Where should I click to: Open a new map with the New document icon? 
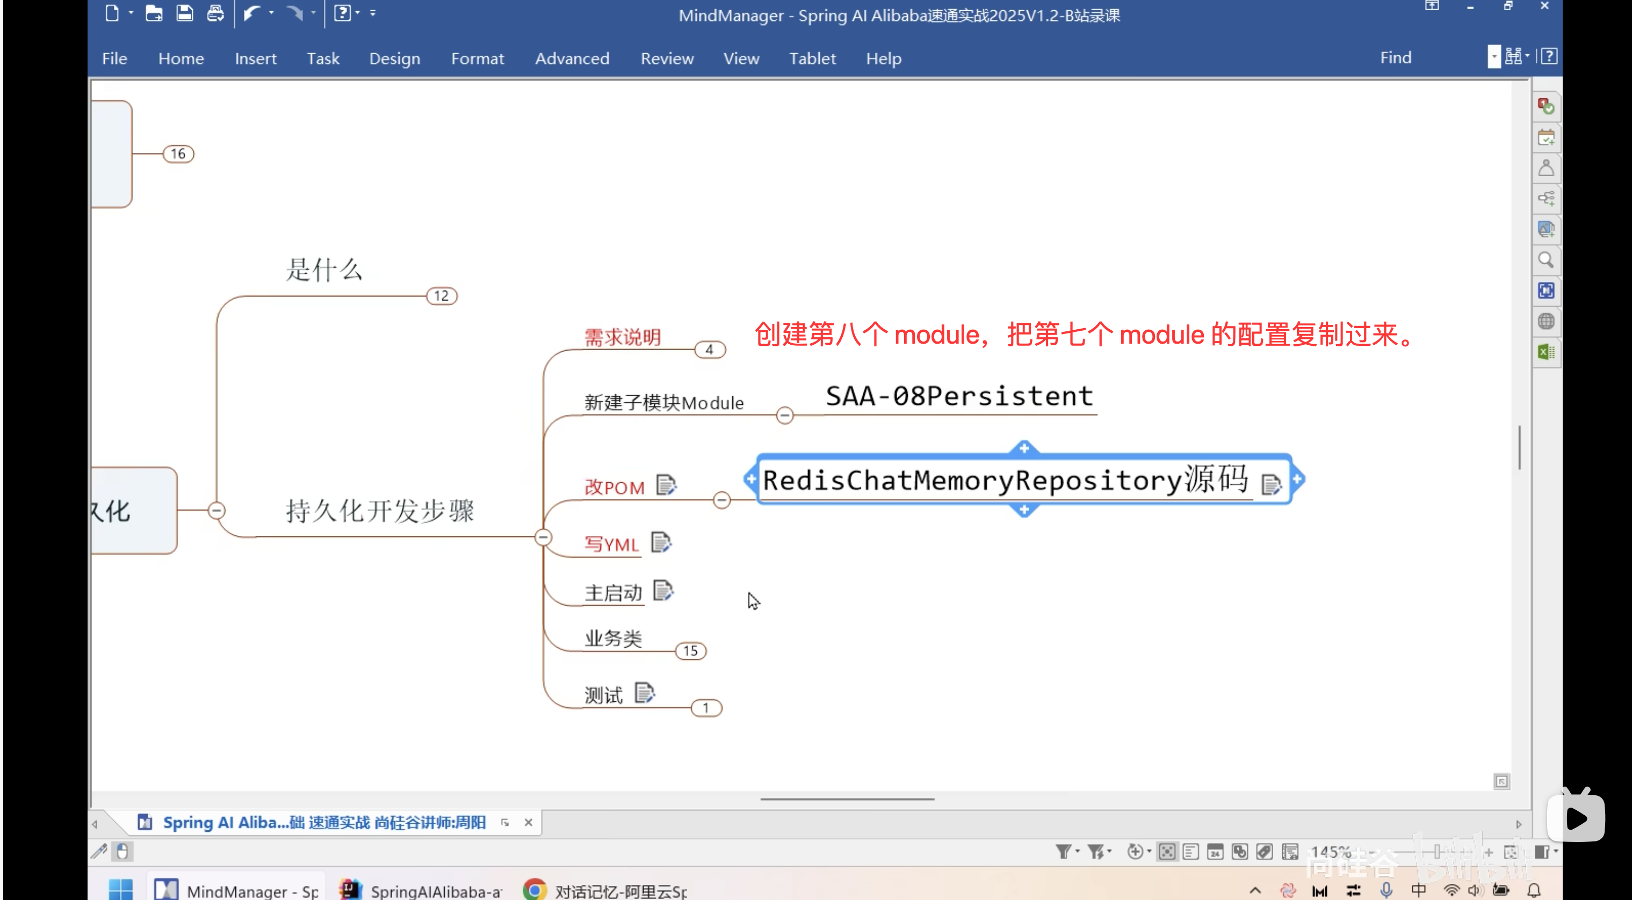(x=113, y=13)
